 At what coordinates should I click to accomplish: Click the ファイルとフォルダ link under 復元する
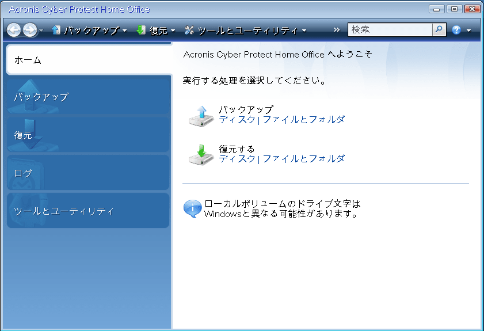(304, 159)
